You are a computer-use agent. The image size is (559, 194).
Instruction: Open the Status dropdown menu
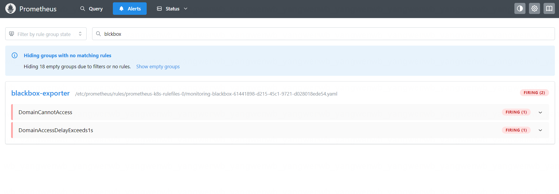(x=172, y=9)
